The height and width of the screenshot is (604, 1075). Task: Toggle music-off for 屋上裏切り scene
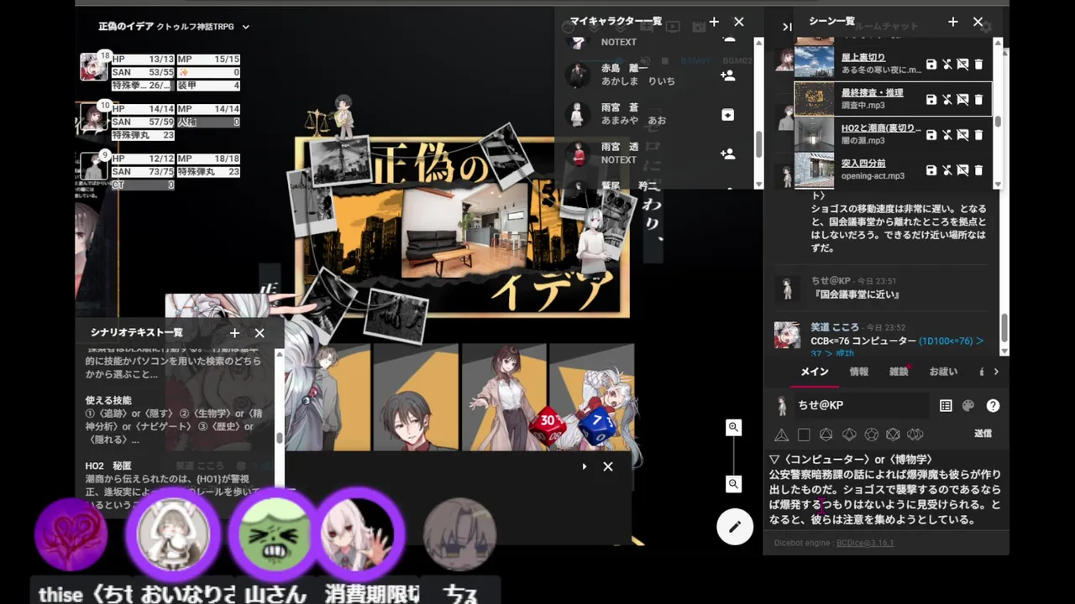point(947,65)
